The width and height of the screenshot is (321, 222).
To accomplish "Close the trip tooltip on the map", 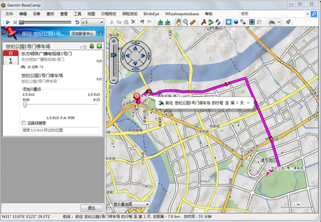I will (248, 103).
